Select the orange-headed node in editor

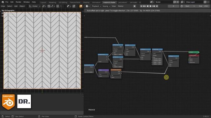pos(116,70)
